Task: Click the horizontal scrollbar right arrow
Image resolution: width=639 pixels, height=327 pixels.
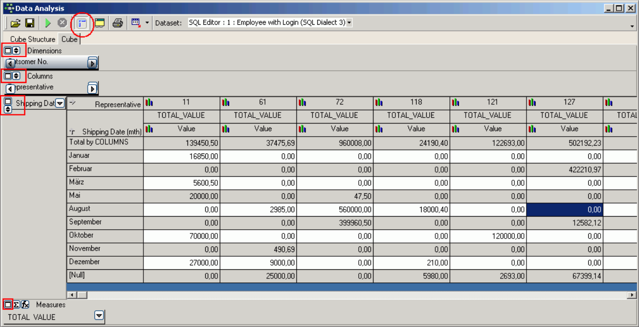Action: [632, 295]
